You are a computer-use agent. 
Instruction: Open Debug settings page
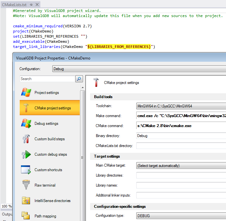click(50, 123)
